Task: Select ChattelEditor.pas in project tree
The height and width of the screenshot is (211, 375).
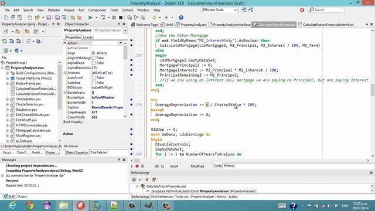Action: point(28,99)
